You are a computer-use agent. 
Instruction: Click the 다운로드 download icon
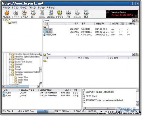[51, 14]
